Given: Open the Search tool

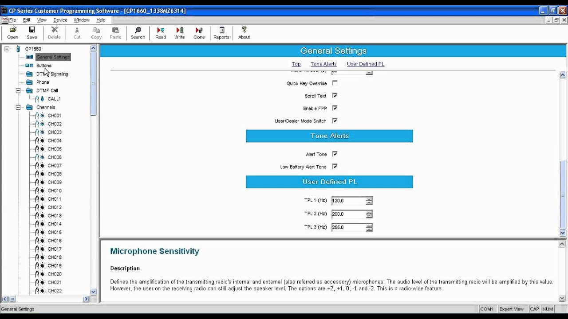Looking at the screenshot, I should (138, 30).
